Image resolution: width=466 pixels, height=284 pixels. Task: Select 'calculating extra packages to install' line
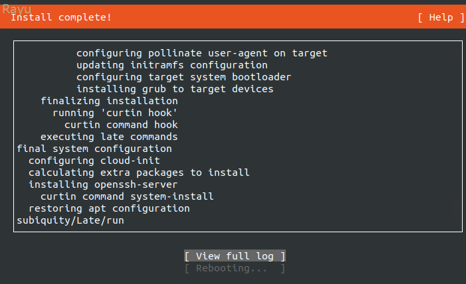click(x=139, y=173)
